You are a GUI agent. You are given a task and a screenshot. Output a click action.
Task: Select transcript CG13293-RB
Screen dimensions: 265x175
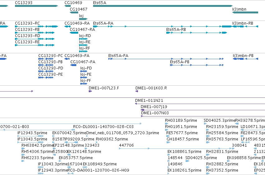pyautogui.click(x=27, y=29)
